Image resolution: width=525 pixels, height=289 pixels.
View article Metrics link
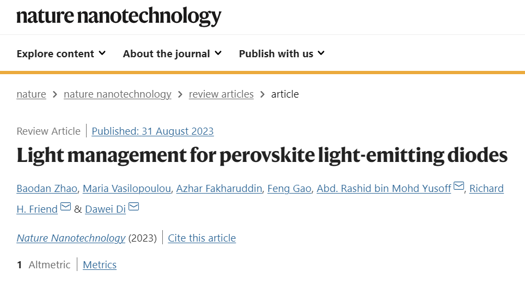(x=100, y=265)
